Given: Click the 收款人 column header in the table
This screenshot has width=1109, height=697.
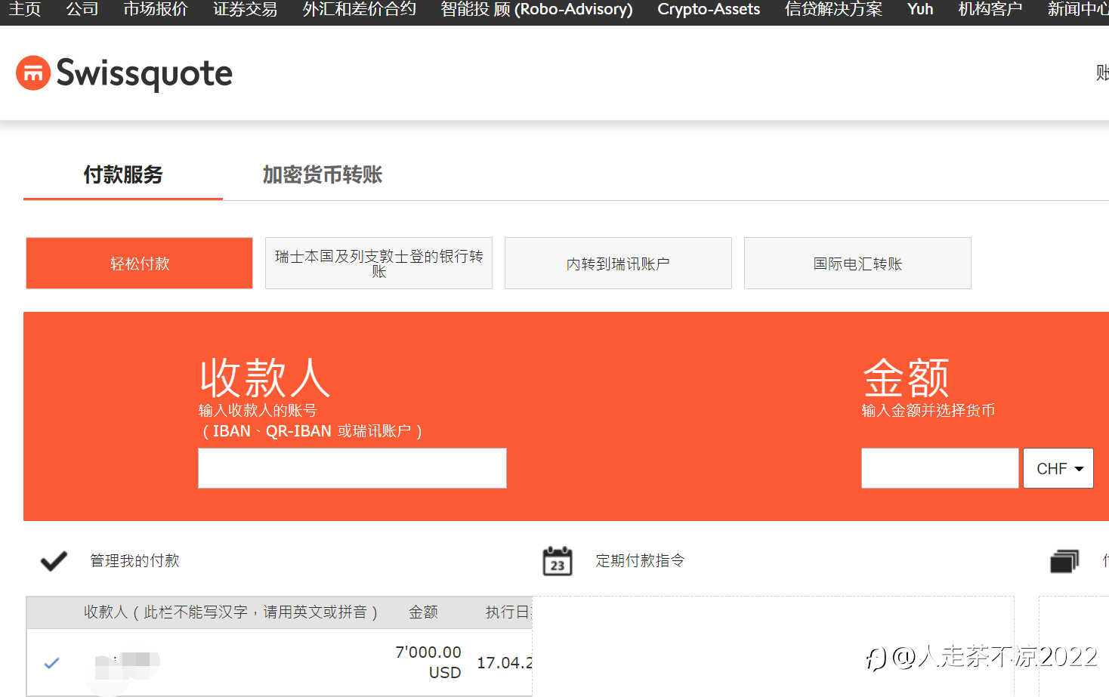Looking at the screenshot, I should click(x=230, y=612).
